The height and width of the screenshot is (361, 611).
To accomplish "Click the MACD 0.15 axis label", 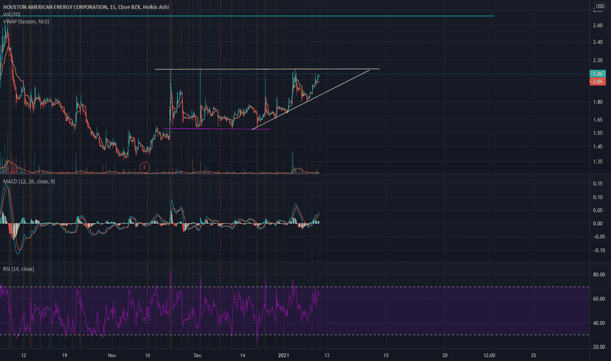I will 597,183.
